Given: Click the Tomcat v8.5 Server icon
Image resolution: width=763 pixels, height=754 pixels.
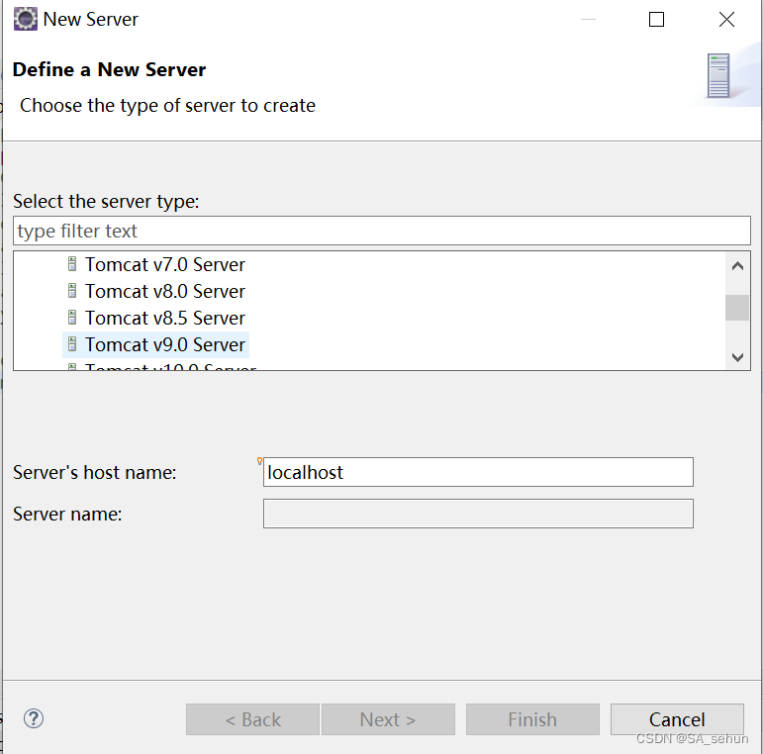Looking at the screenshot, I should (x=71, y=318).
